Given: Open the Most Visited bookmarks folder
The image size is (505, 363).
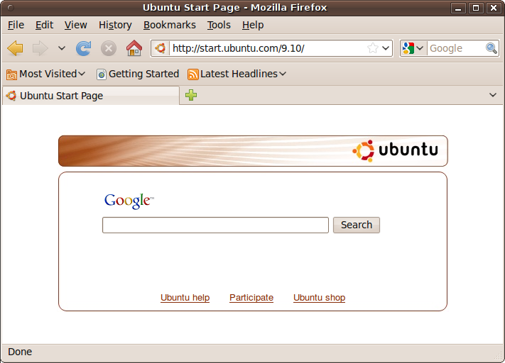Looking at the screenshot, I should (45, 74).
